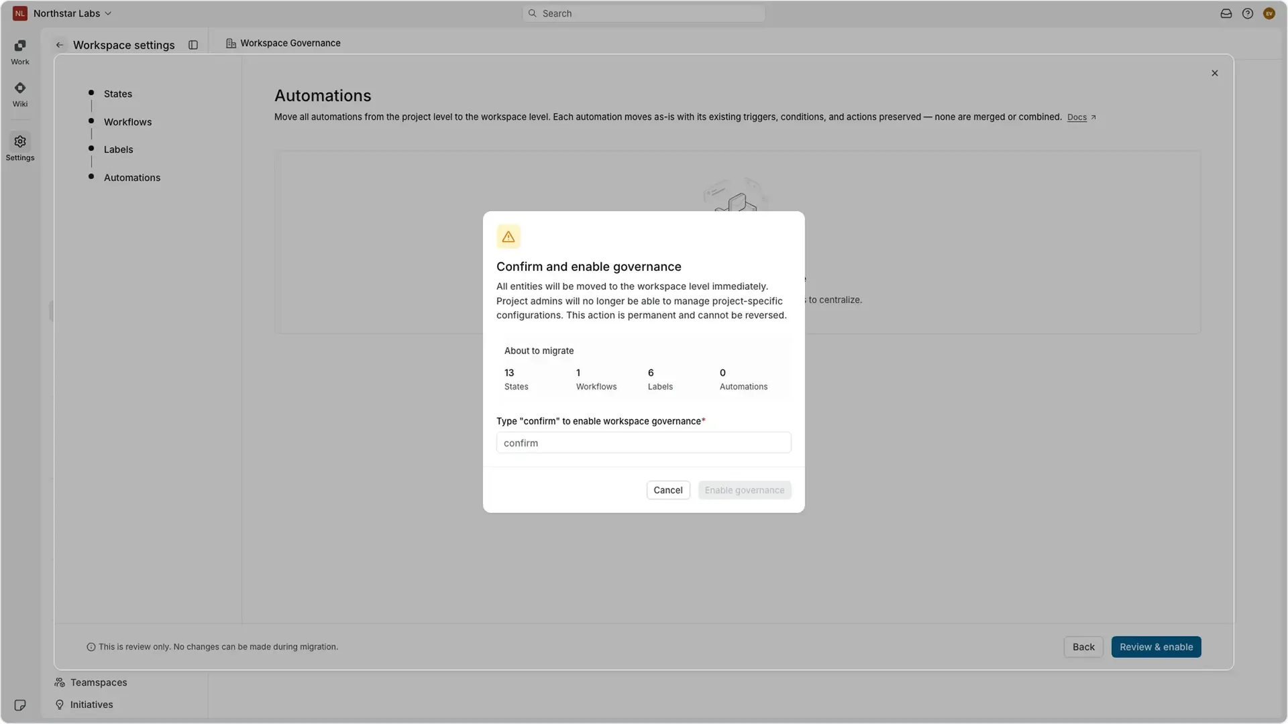Open Teamspaces in the sidebar
The width and height of the screenshot is (1288, 724).
click(x=99, y=682)
